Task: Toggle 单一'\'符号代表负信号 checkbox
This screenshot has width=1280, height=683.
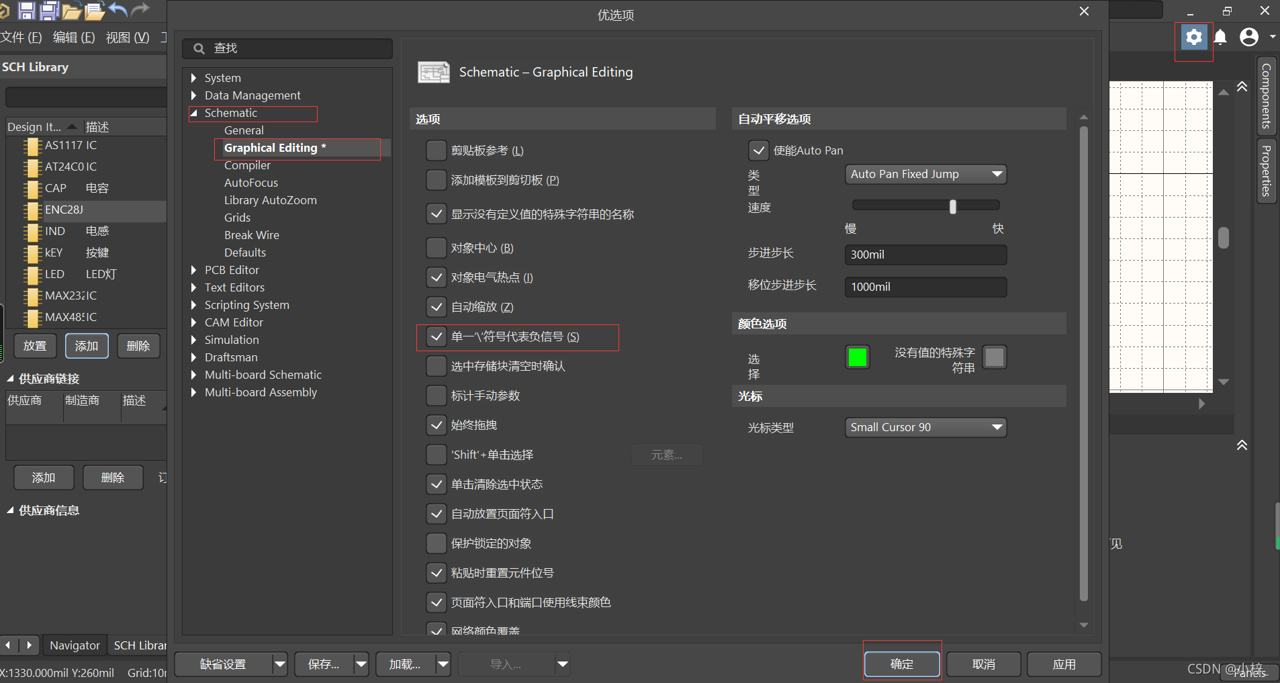Action: click(437, 336)
